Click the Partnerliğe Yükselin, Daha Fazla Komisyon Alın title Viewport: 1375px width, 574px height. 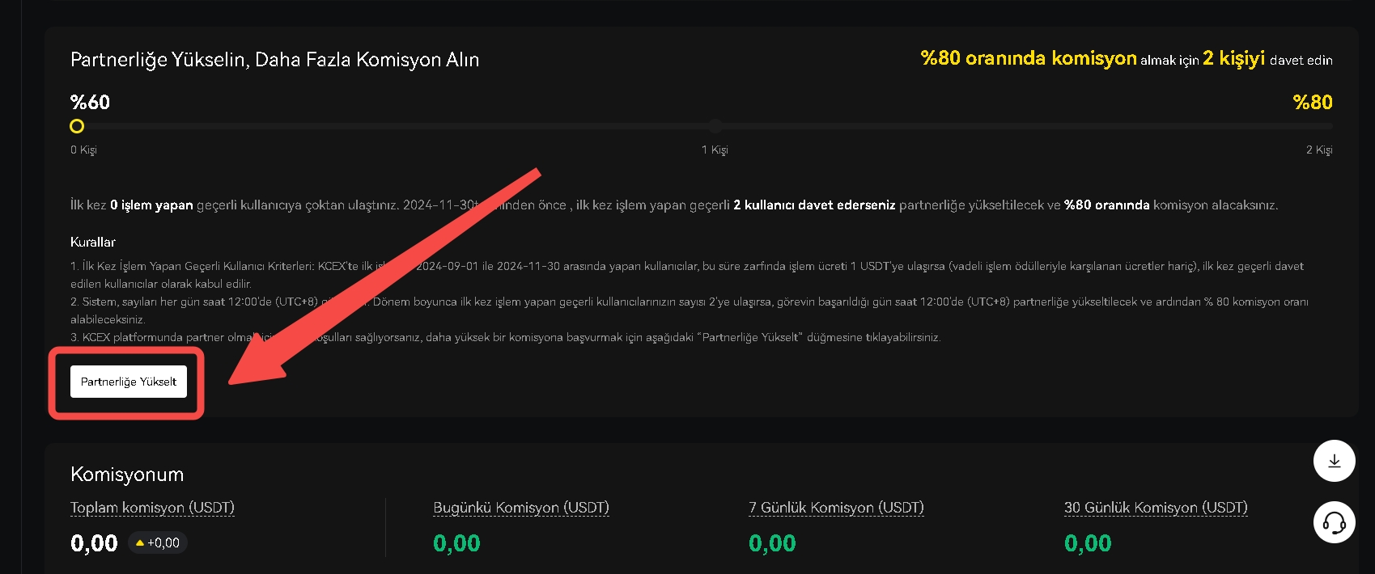pyautogui.click(x=274, y=60)
